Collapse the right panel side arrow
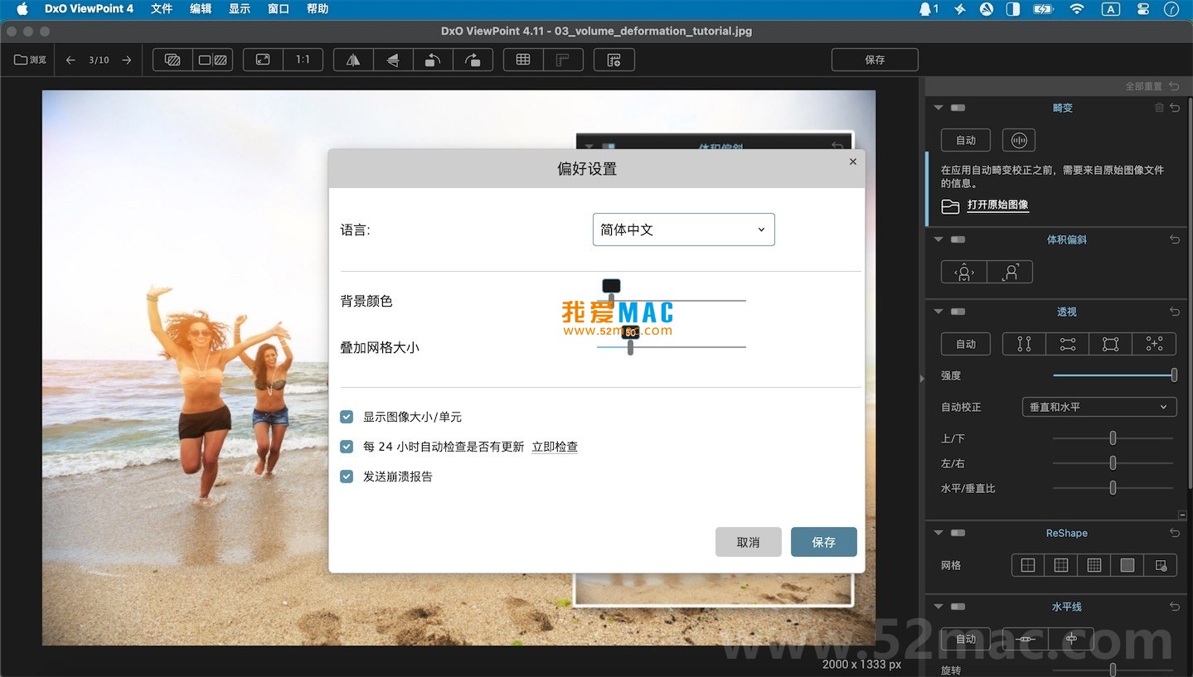The width and height of the screenshot is (1193, 677). coord(922,379)
